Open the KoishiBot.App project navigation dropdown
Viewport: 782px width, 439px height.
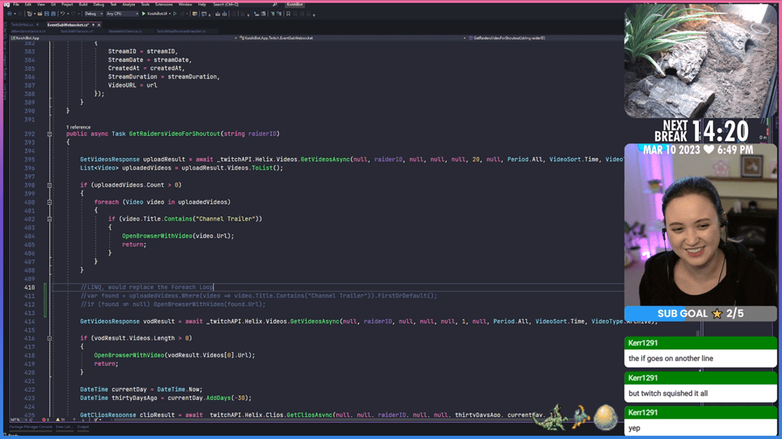pyautogui.click(x=124, y=38)
